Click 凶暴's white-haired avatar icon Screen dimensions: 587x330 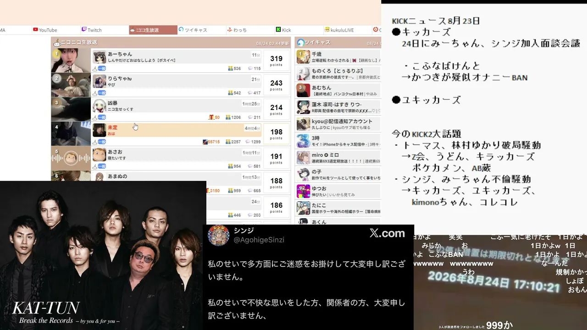[x=100, y=106]
